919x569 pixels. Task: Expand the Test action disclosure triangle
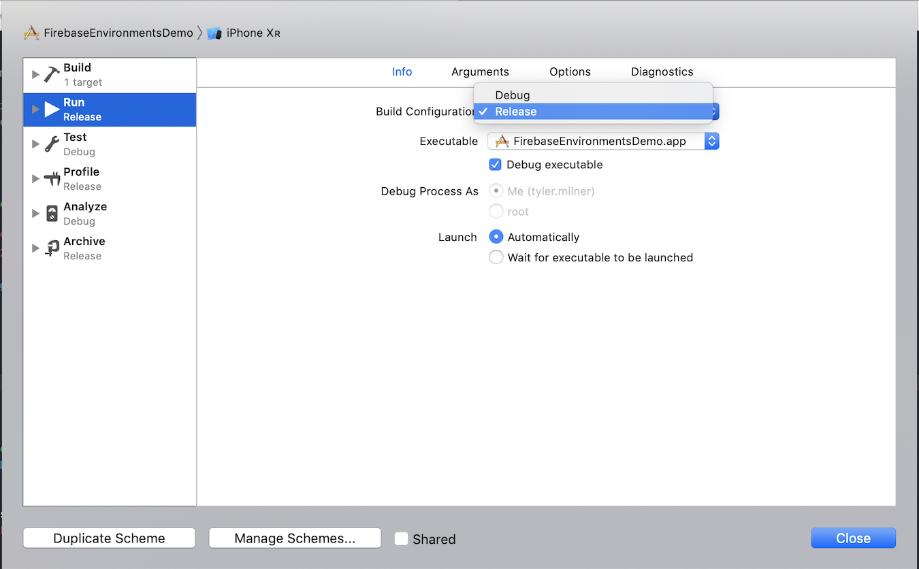point(35,144)
